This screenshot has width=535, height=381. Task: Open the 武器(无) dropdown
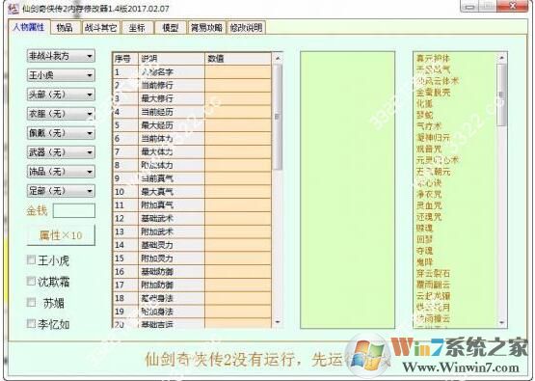61,152
